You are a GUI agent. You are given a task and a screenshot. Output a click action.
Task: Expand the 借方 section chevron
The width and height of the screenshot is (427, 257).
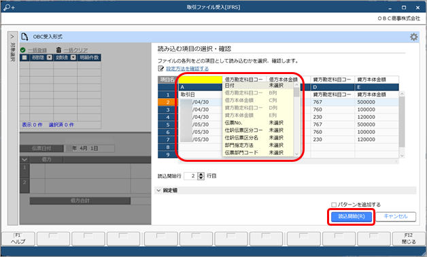(24, 160)
